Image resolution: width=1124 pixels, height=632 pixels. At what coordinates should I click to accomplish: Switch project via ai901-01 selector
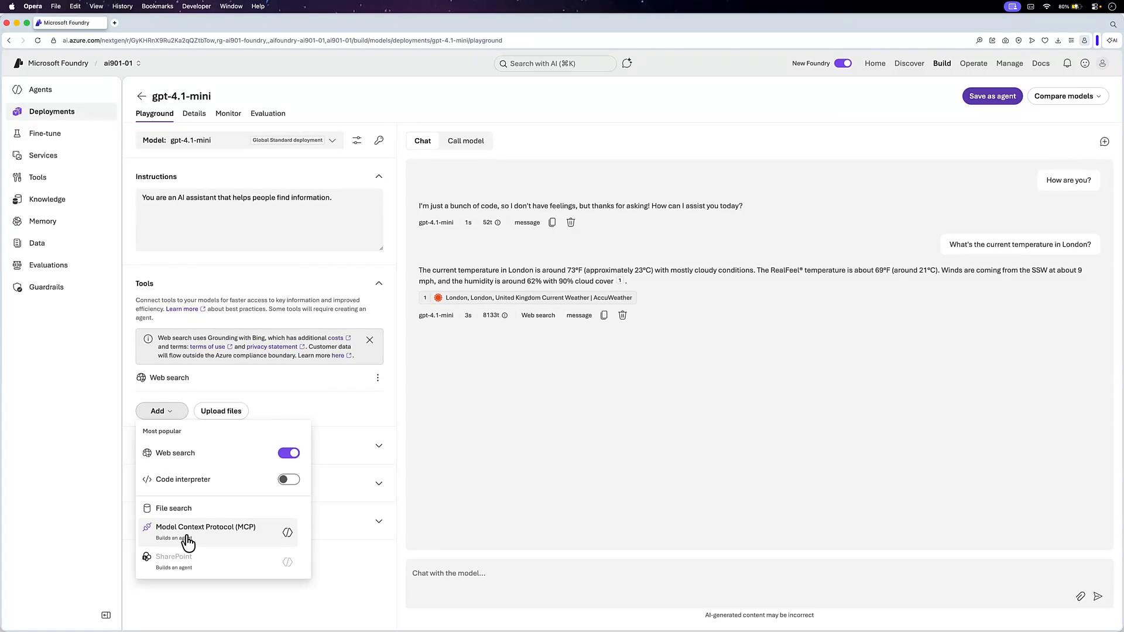122,63
